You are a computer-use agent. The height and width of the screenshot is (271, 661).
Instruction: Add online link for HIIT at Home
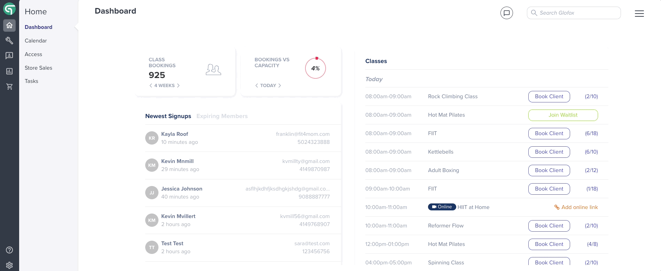point(576,207)
